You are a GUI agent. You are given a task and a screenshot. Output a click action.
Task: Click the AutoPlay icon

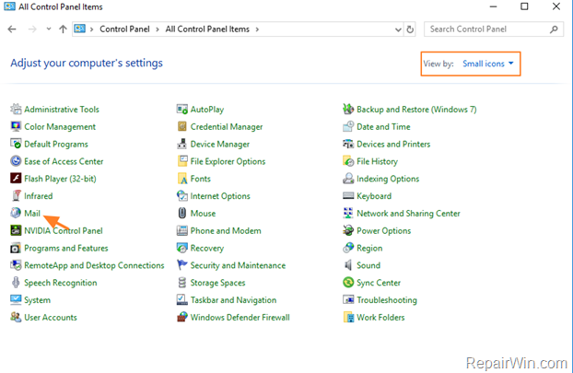(x=182, y=109)
